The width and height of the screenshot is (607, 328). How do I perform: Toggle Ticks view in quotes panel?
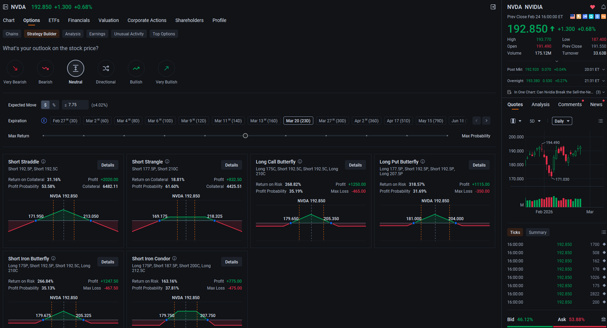pyautogui.click(x=515, y=232)
